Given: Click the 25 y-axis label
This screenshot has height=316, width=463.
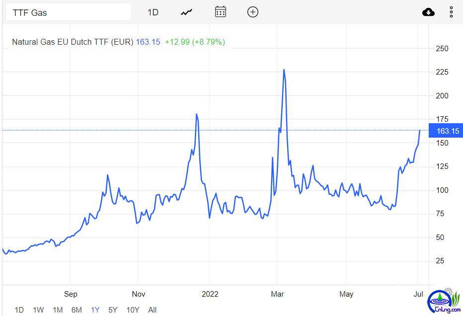Looking at the screenshot, I should click(440, 260).
